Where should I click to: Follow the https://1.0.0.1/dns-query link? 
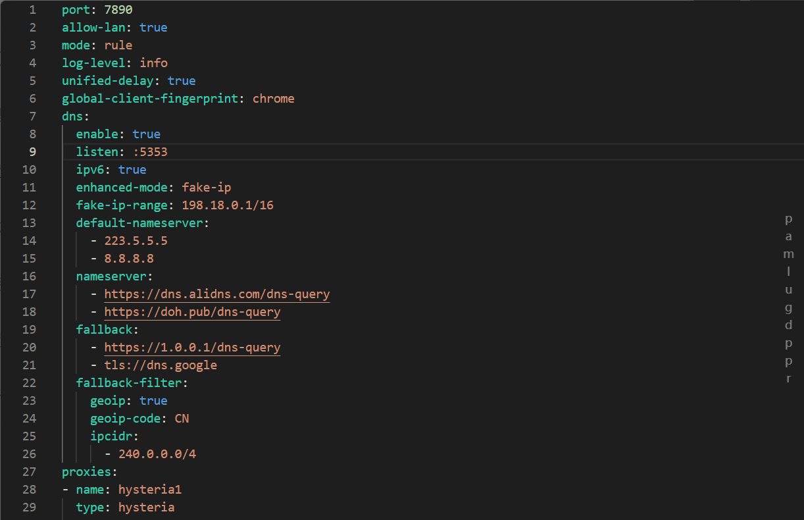tap(192, 347)
